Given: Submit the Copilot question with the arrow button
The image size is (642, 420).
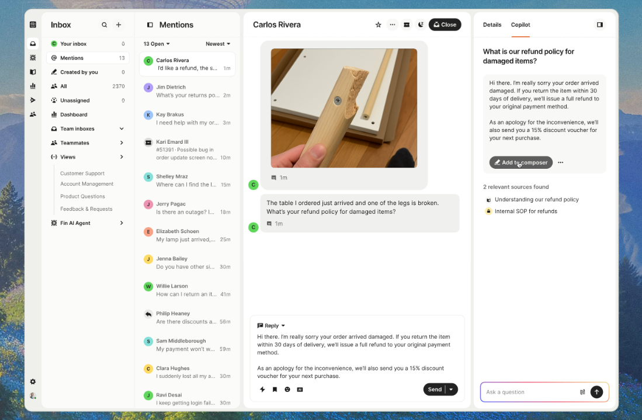Looking at the screenshot, I should (x=596, y=392).
